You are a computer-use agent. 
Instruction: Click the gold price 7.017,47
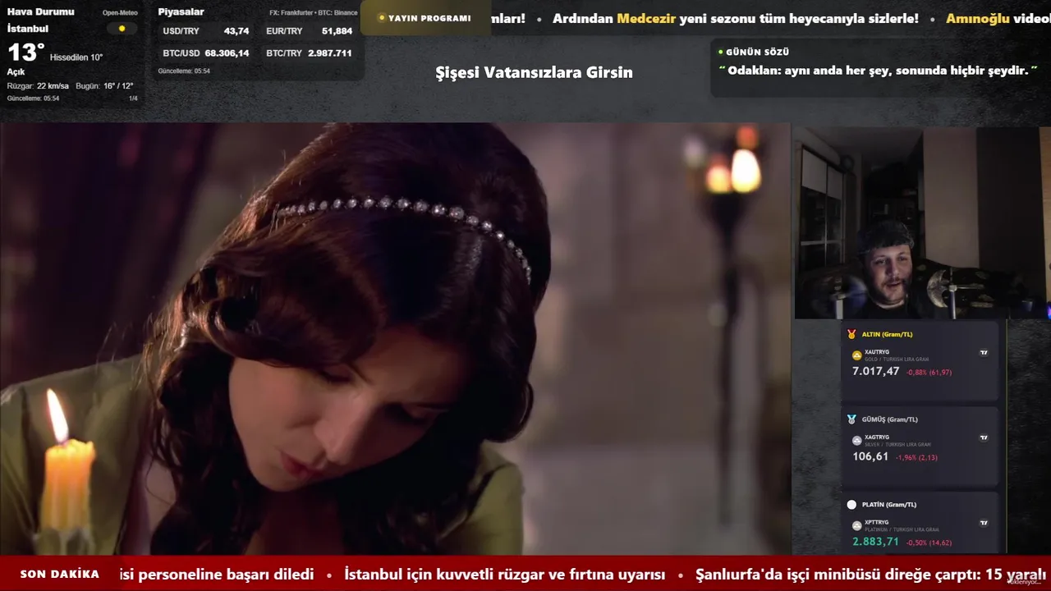click(875, 372)
